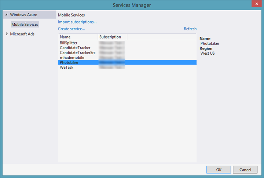The image size is (264, 178).
Task: Close the Services Manager window
Action: (x=257, y=4)
